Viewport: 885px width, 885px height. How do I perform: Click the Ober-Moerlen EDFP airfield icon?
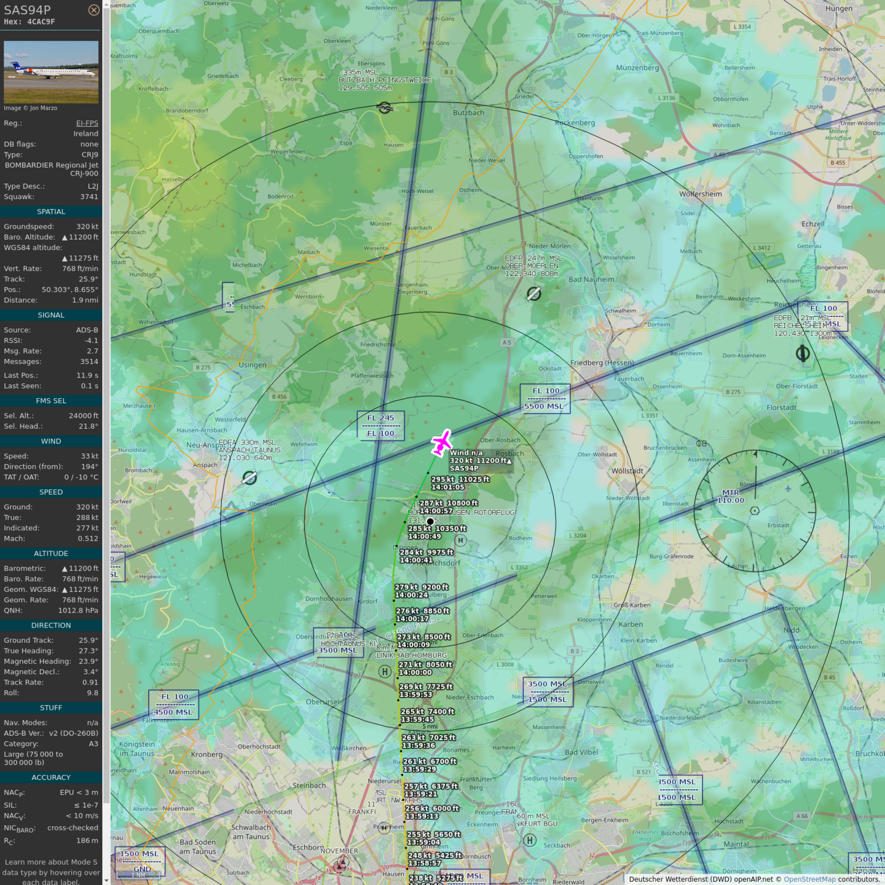(x=533, y=294)
